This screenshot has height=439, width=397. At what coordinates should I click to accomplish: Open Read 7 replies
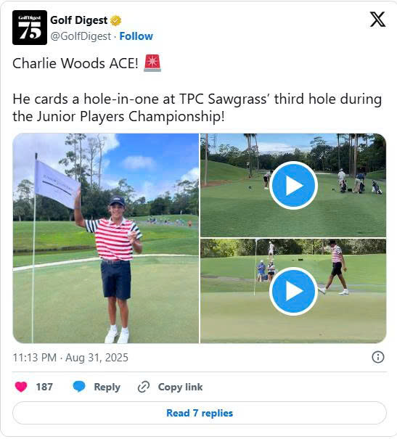coord(200,413)
